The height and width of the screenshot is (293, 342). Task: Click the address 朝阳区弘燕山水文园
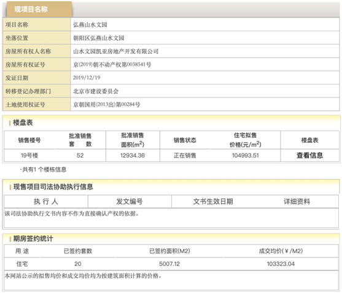point(99,38)
